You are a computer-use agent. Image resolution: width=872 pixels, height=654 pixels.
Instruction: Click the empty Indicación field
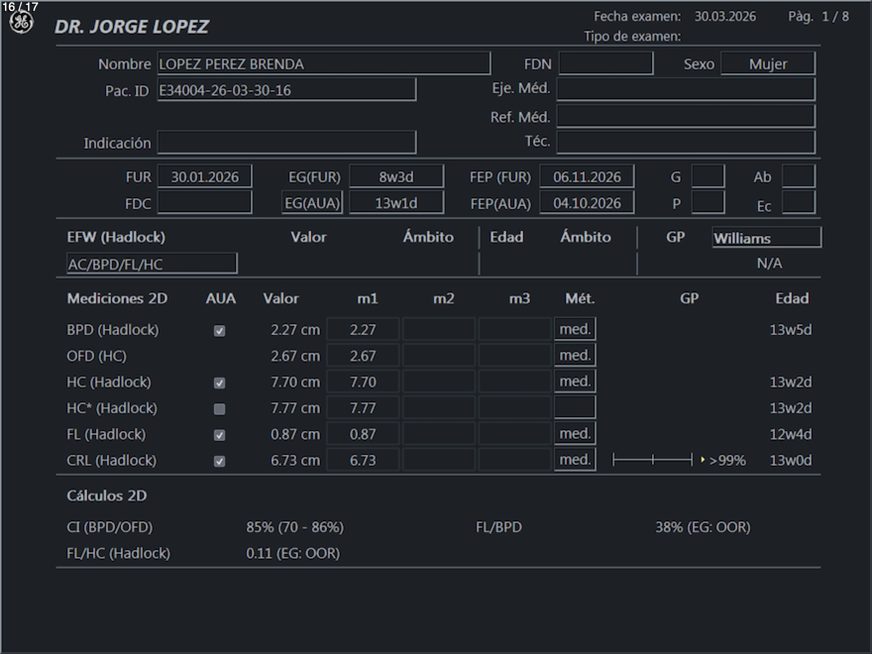coord(286,143)
